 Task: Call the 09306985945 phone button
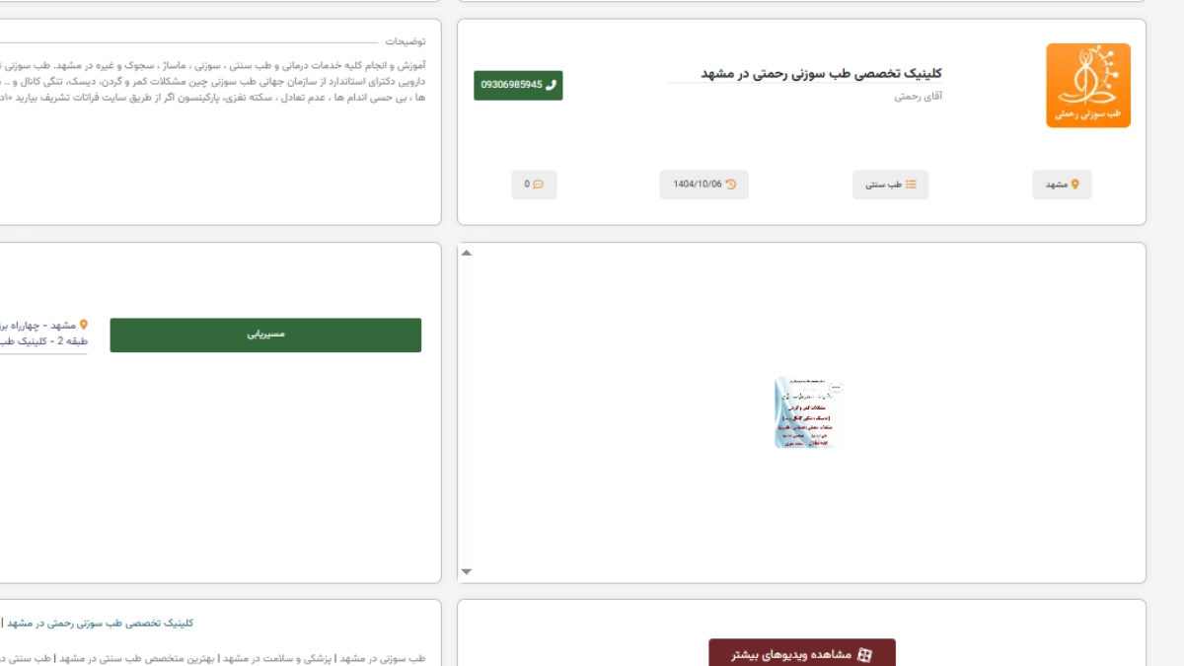518,85
